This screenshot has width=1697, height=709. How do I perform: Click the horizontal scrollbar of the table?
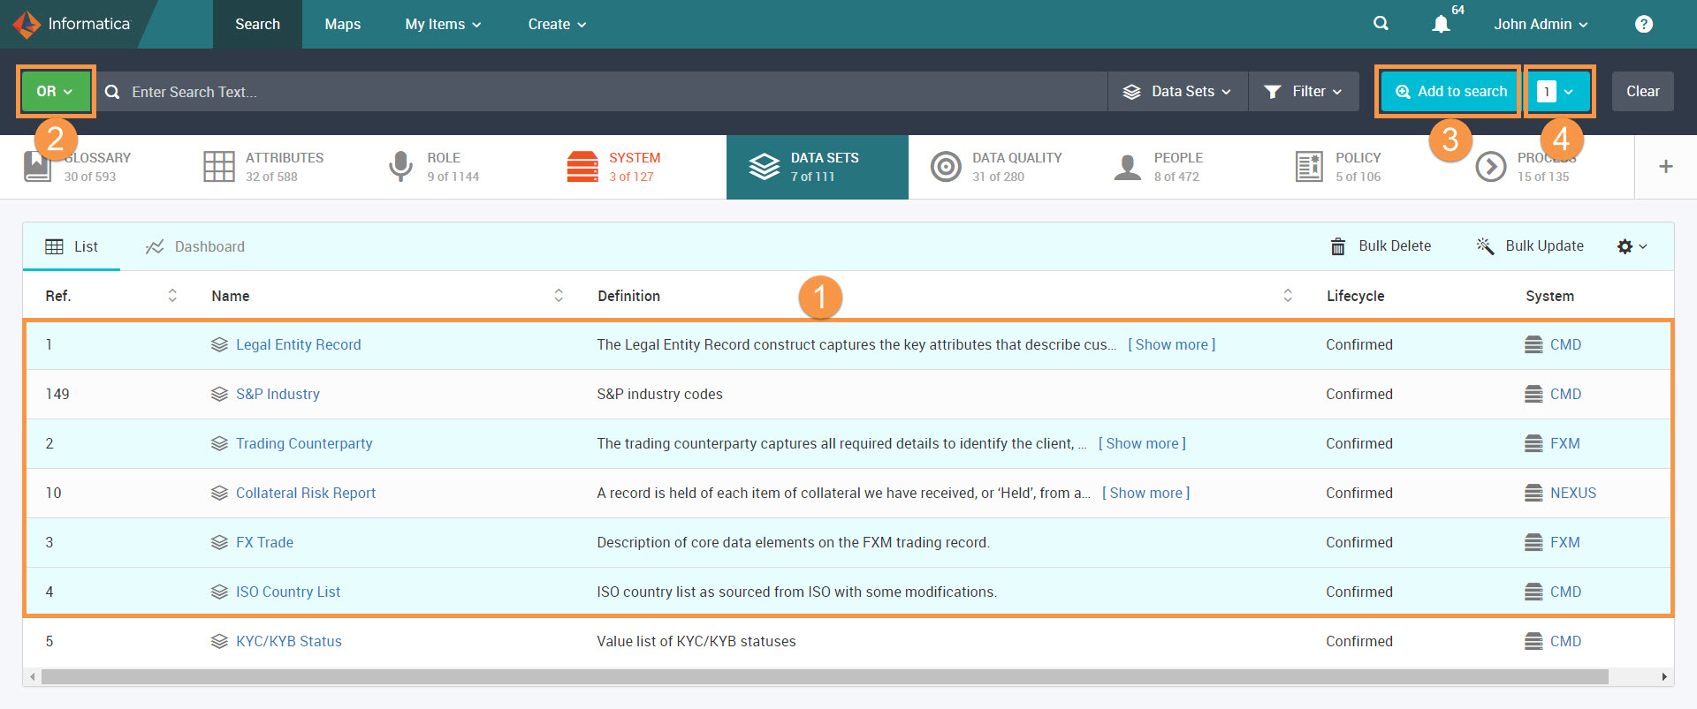pyautogui.click(x=824, y=676)
